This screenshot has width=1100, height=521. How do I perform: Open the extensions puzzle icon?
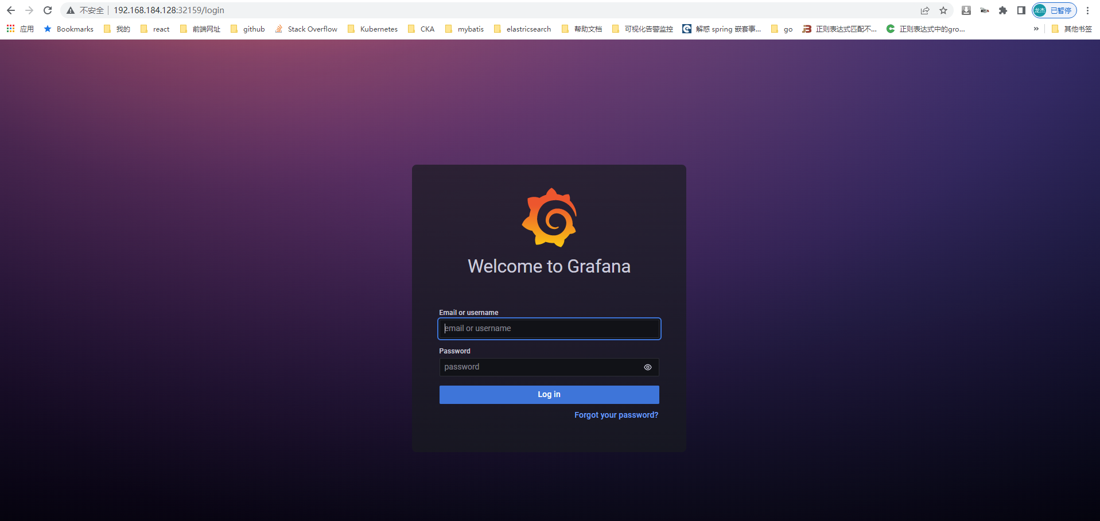pos(1003,10)
